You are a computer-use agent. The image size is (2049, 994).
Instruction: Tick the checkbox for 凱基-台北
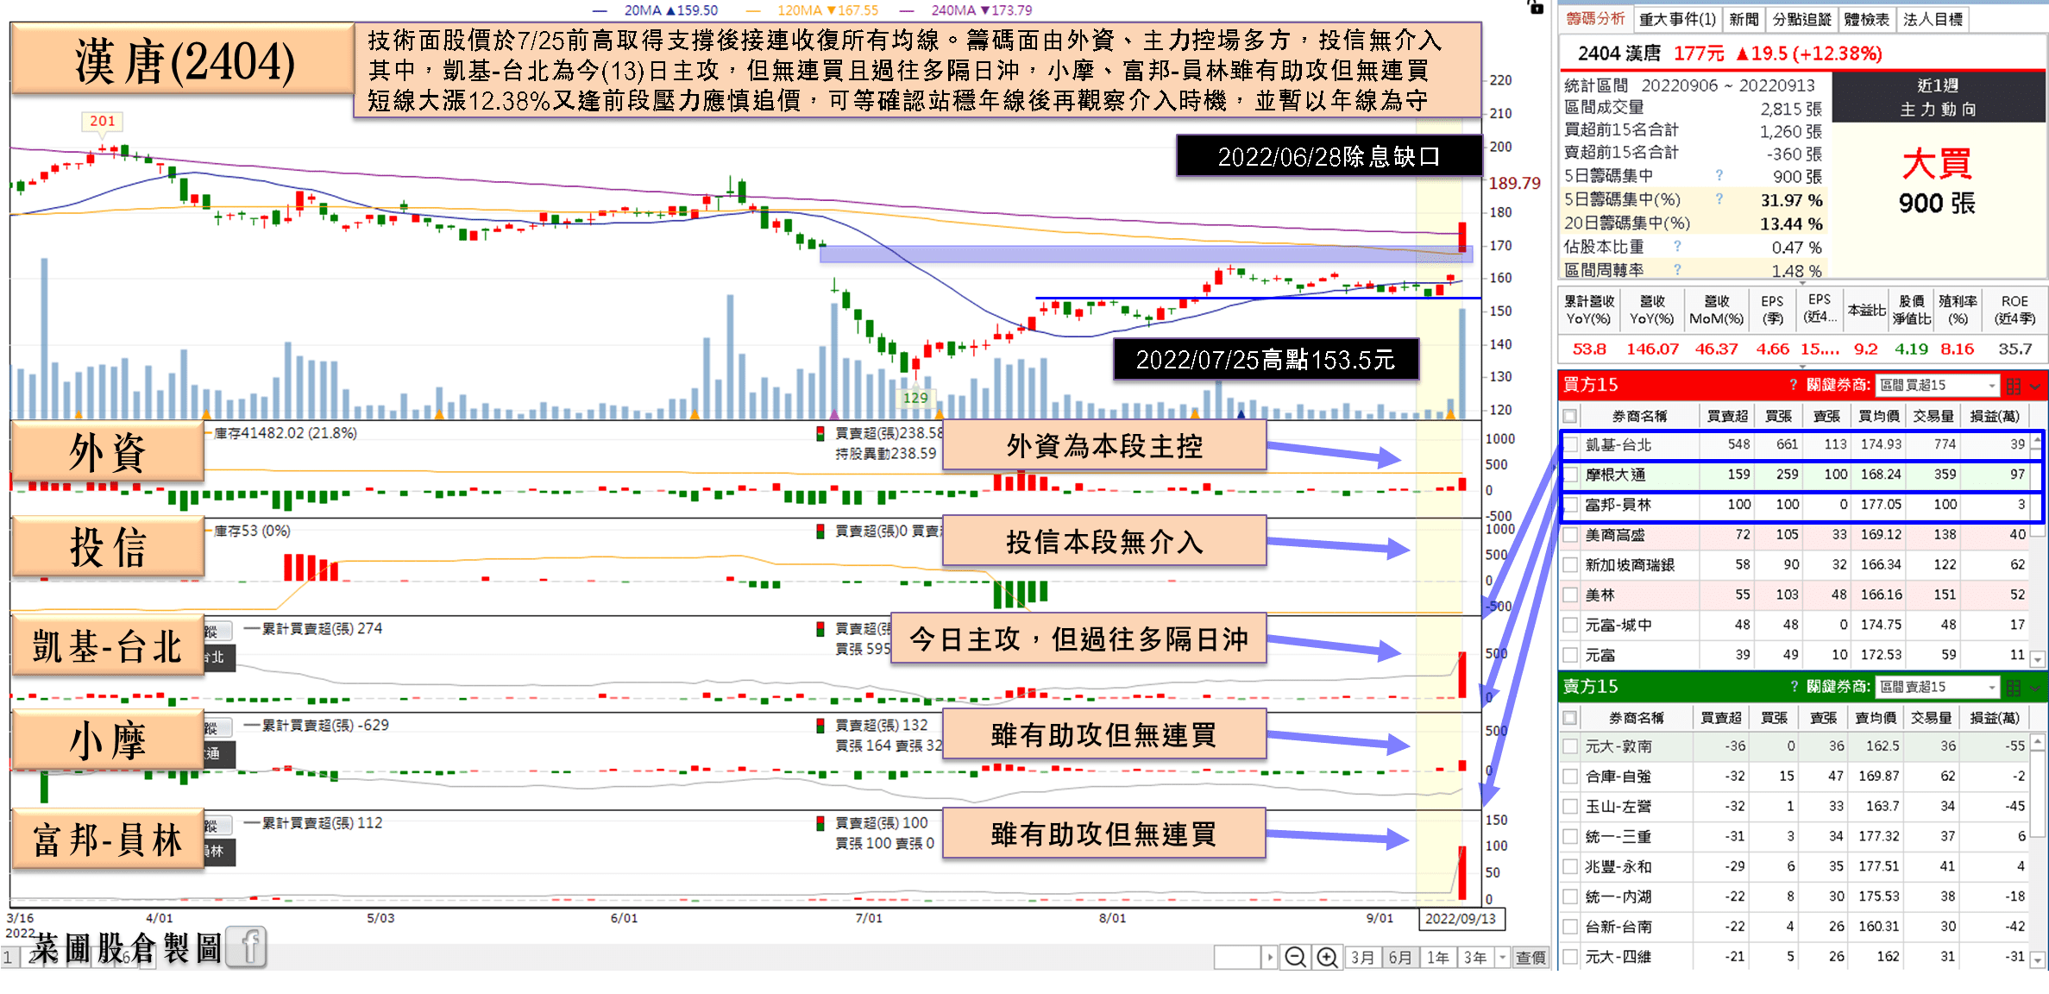pos(1571,445)
